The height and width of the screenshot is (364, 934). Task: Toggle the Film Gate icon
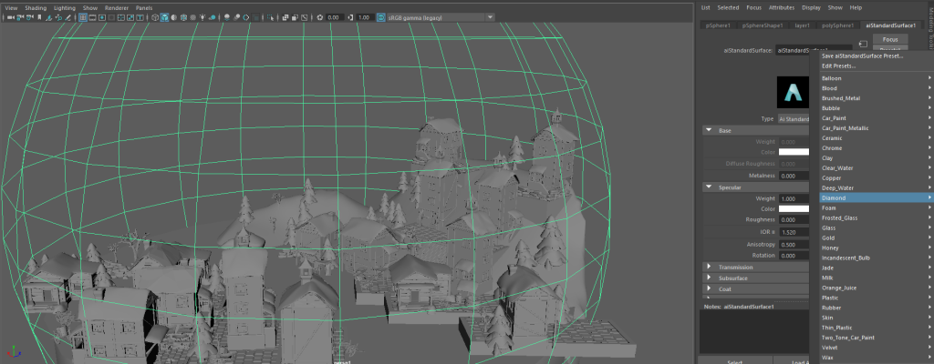point(92,17)
